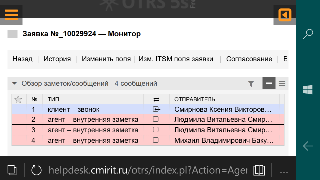Open the Назад menu item
Image resolution: width=320 pixels, height=180 pixels.
(x=22, y=59)
